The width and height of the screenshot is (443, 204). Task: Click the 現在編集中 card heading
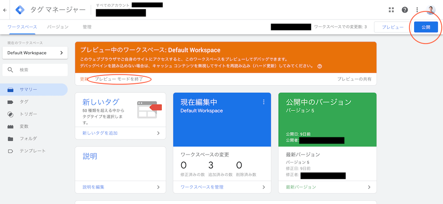click(199, 102)
